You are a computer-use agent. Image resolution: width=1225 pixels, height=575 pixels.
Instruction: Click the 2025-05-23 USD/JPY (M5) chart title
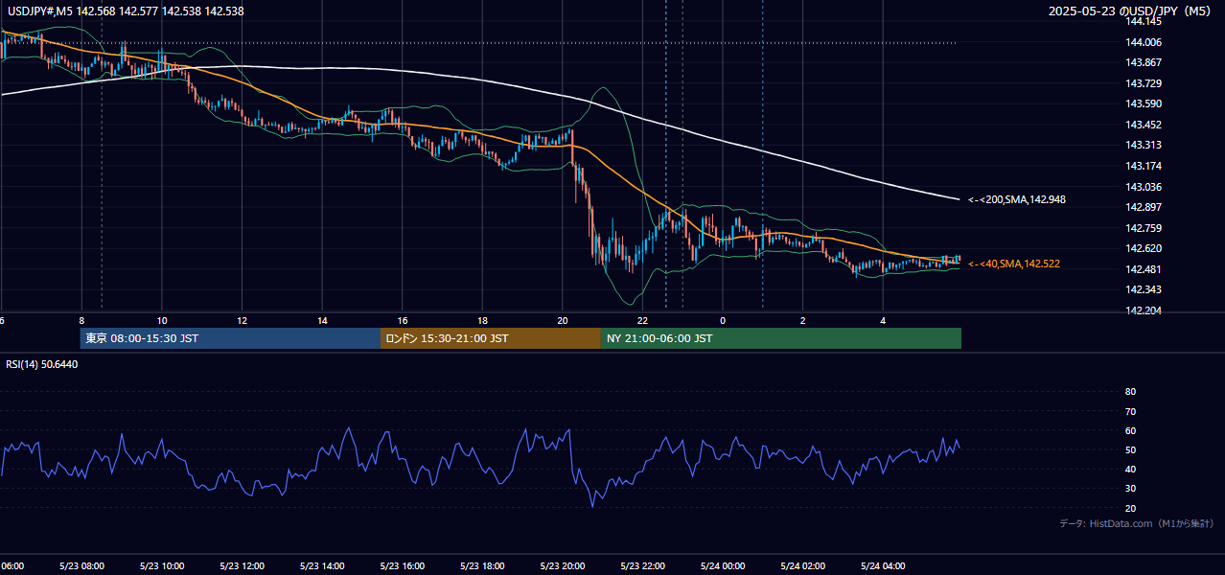tap(1131, 11)
